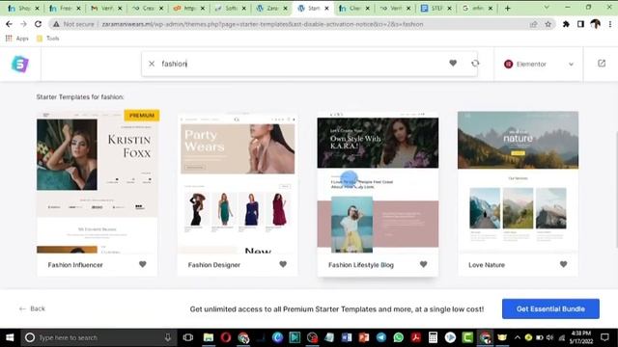The image size is (618, 347).
Task: Open the Chrome extensions puzzle icon
Action: tap(566, 24)
